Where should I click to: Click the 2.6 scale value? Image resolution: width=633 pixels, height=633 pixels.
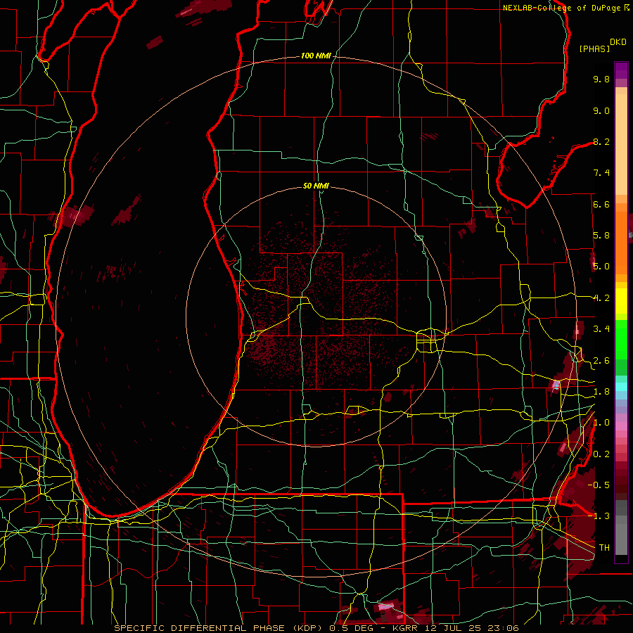601,361
